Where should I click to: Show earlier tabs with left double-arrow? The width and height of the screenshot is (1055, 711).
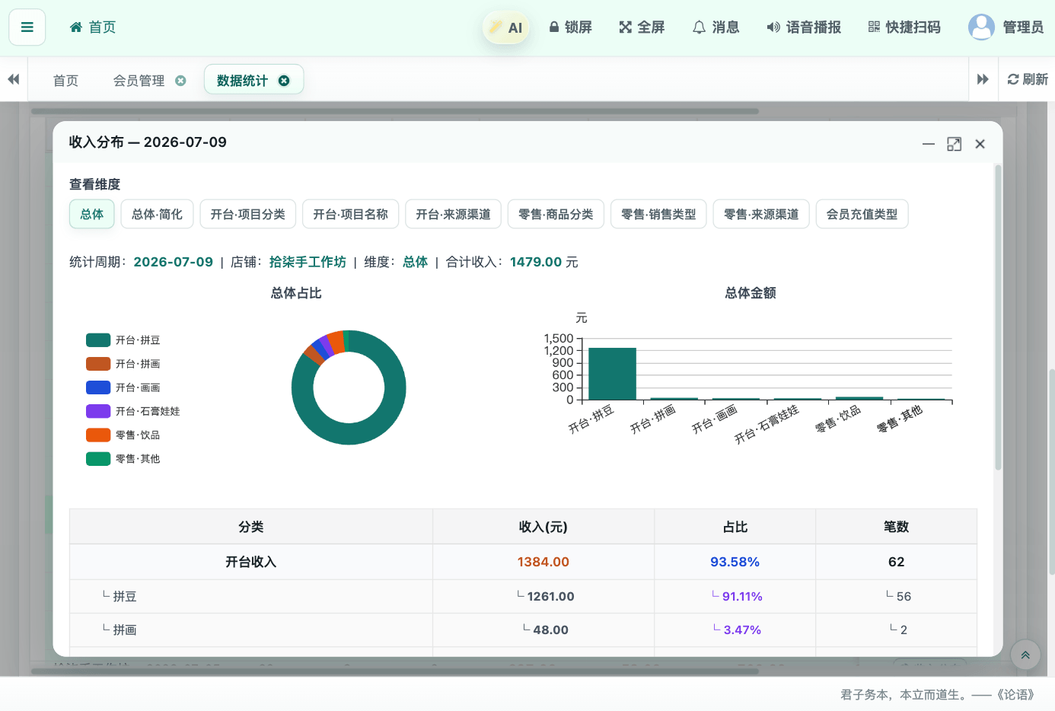(x=14, y=79)
